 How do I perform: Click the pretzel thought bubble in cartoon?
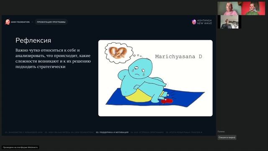click(x=119, y=53)
